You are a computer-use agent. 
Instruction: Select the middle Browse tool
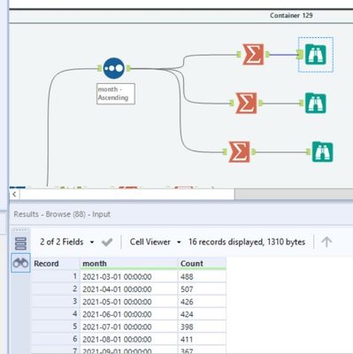[316, 103]
